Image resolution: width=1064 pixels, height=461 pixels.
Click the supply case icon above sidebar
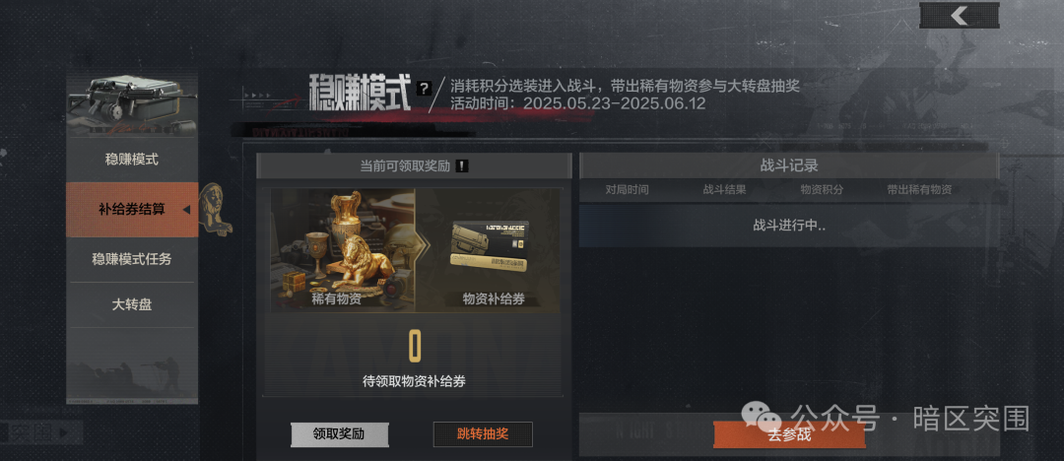132,105
